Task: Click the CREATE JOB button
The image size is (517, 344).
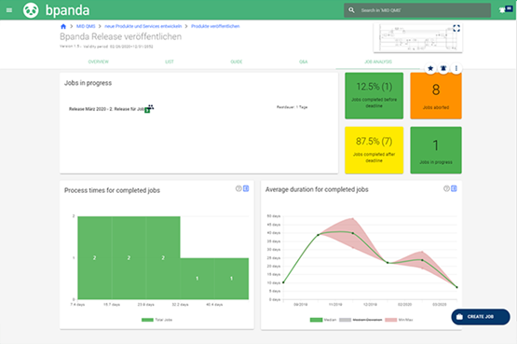Action: [x=481, y=317]
